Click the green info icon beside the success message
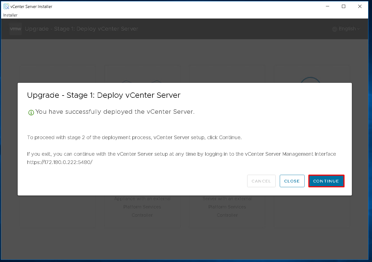Viewport: 372px width, 262px height. point(31,112)
